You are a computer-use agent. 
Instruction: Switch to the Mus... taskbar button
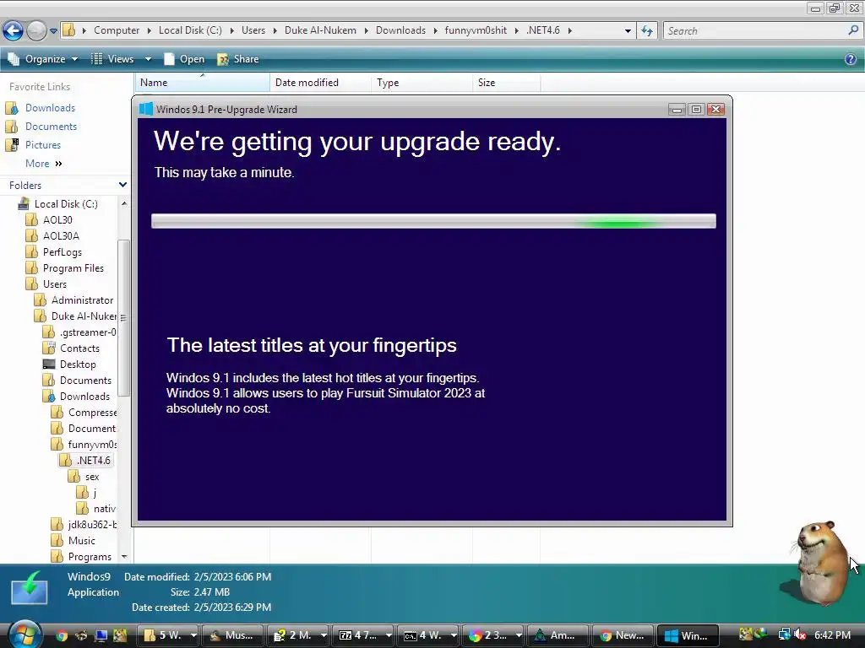pyautogui.click(x=232, y=635)
